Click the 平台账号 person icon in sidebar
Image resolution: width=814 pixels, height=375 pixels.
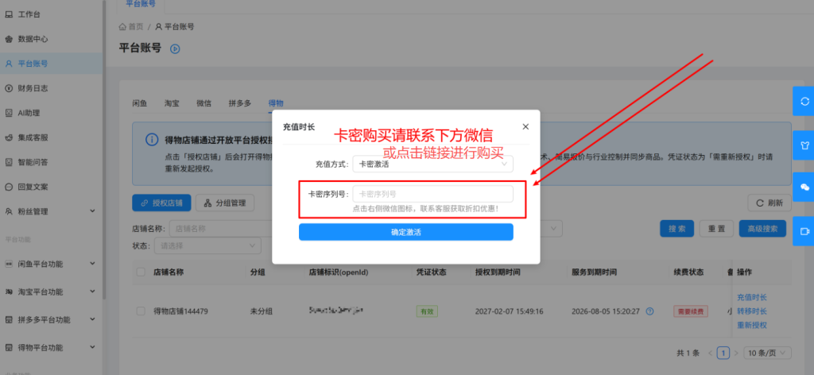(x=9, y=64)
